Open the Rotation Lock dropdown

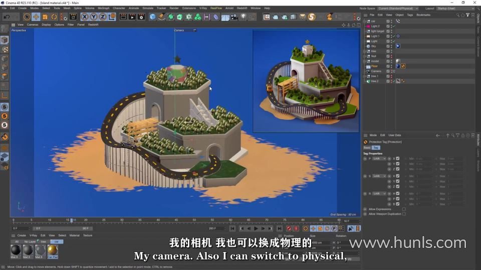379,193
